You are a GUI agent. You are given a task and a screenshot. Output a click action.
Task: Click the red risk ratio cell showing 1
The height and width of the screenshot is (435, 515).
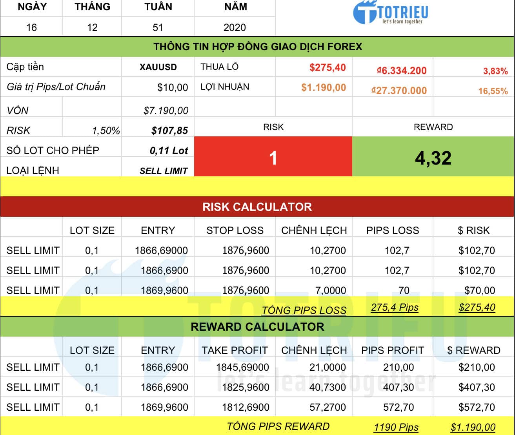(273, 158)
